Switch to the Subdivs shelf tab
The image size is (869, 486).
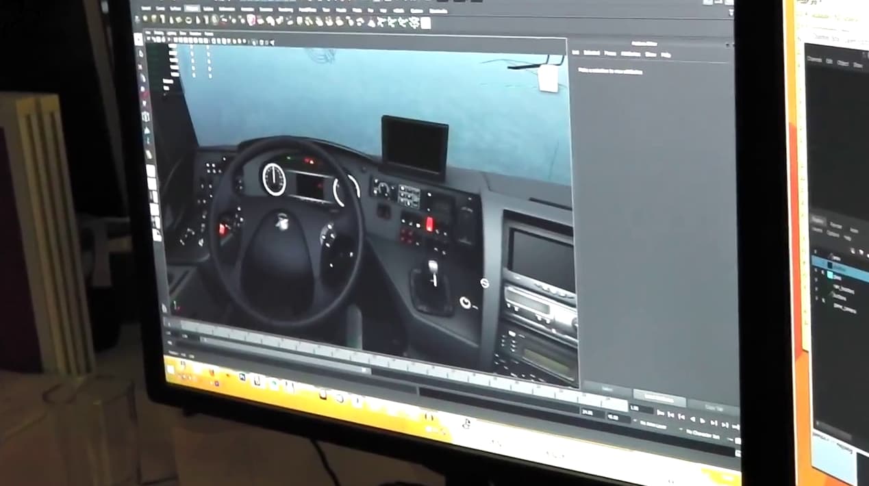(209, 8)
